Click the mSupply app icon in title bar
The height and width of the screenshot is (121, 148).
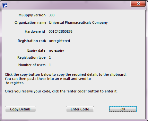tap(5, 5)
